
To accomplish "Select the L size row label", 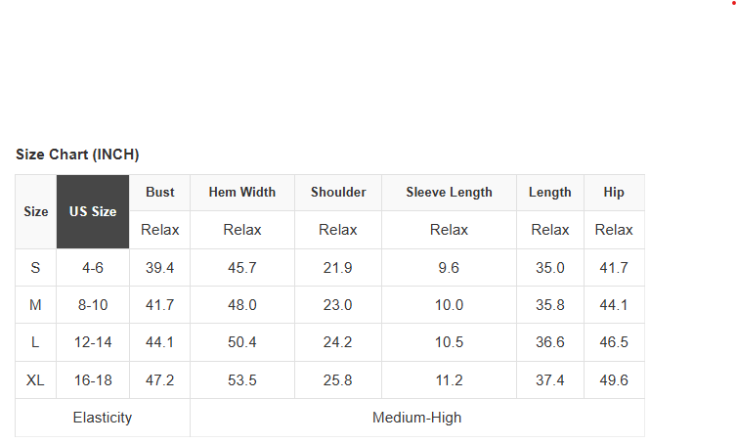I will pos(36,342).
